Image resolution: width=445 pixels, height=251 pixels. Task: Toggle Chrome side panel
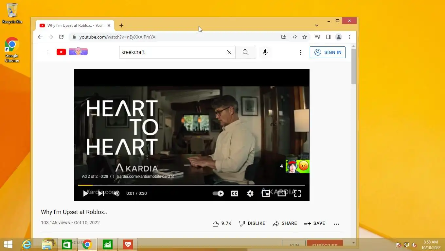(x=328, y=37)
